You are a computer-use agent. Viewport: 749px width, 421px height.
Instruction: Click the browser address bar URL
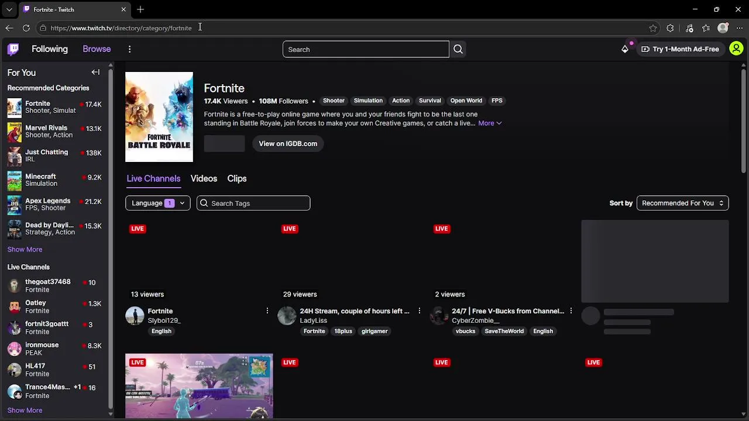pos(121,28)
